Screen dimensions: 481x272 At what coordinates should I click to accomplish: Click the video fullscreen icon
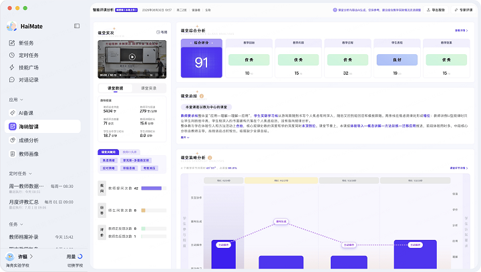click(x=157, y=75)
